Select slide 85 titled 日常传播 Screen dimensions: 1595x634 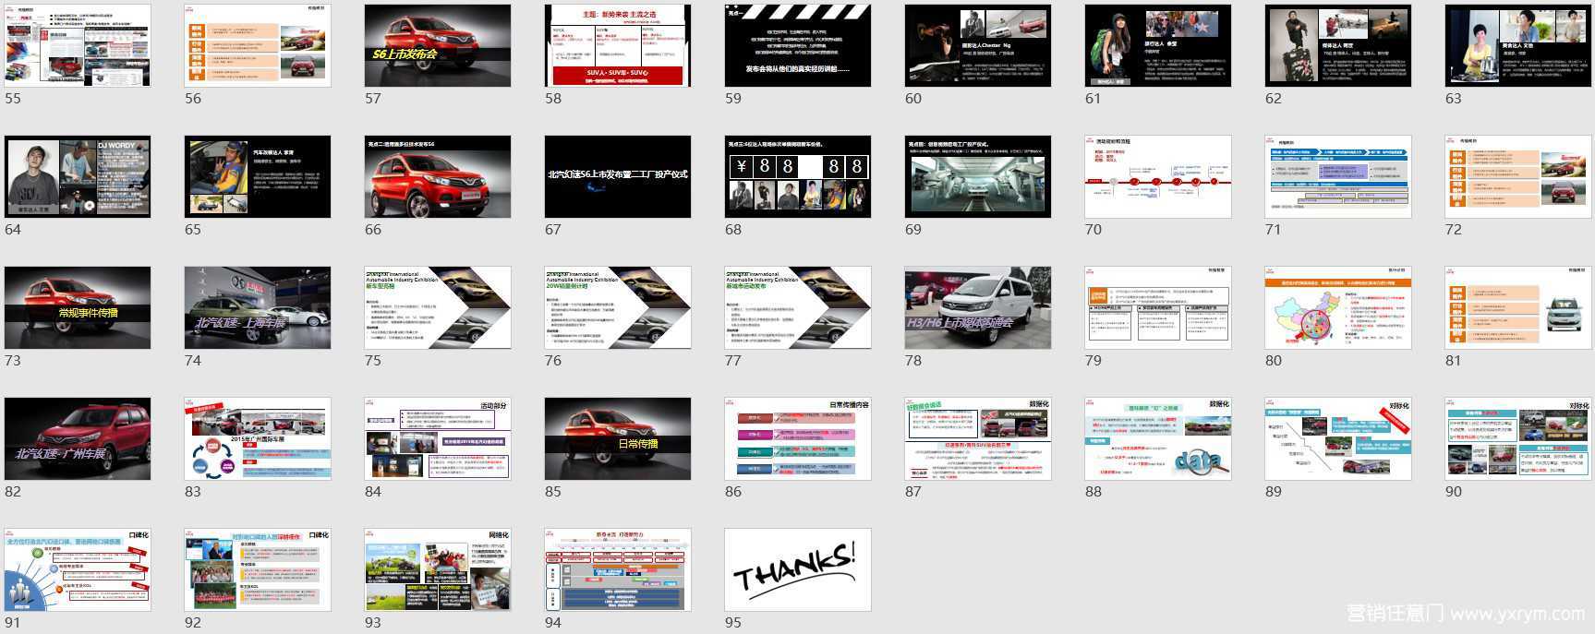coord(618,438)
